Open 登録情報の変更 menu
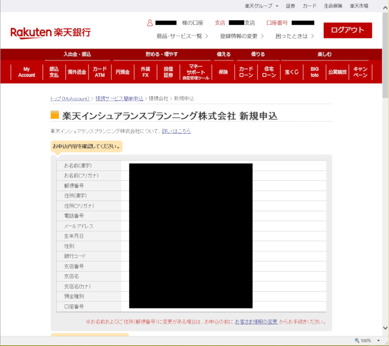Screen dimensions: 389x346 tap(241, 36)
